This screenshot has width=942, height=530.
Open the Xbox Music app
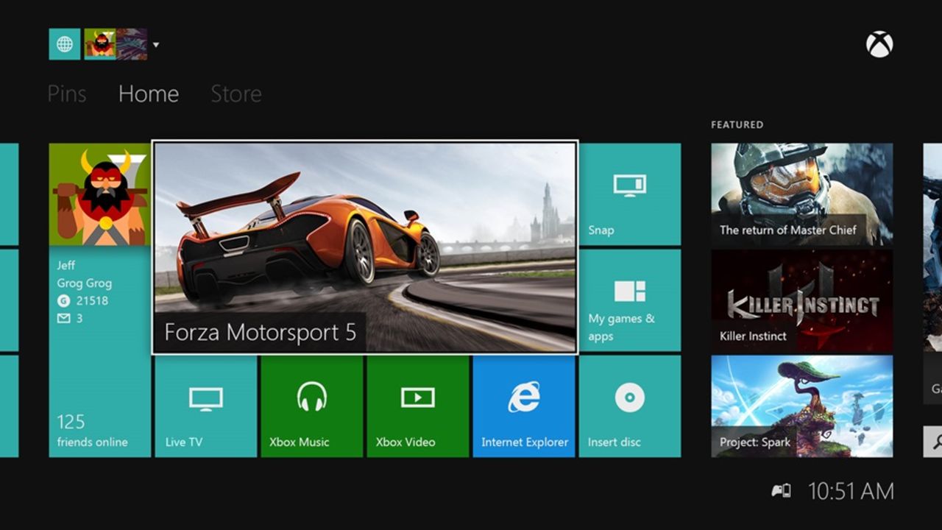[311, 409]
